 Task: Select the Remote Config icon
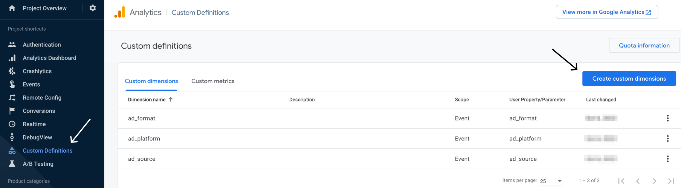pyautogui.click(x=12, y=98)
